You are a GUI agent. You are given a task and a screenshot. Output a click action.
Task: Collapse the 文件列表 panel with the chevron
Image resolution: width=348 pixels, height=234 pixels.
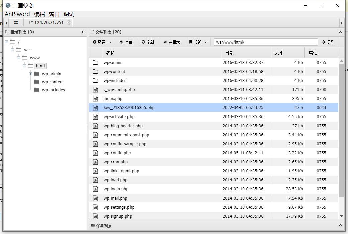coord(340,32)
